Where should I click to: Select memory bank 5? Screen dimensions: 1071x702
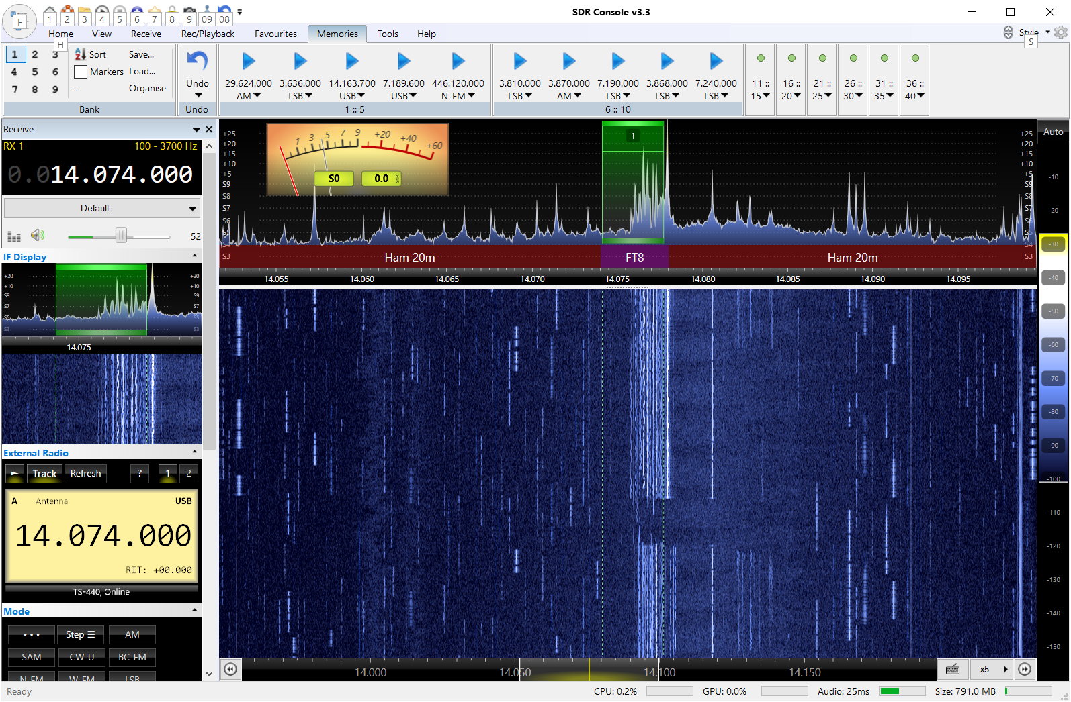[35, 72]
